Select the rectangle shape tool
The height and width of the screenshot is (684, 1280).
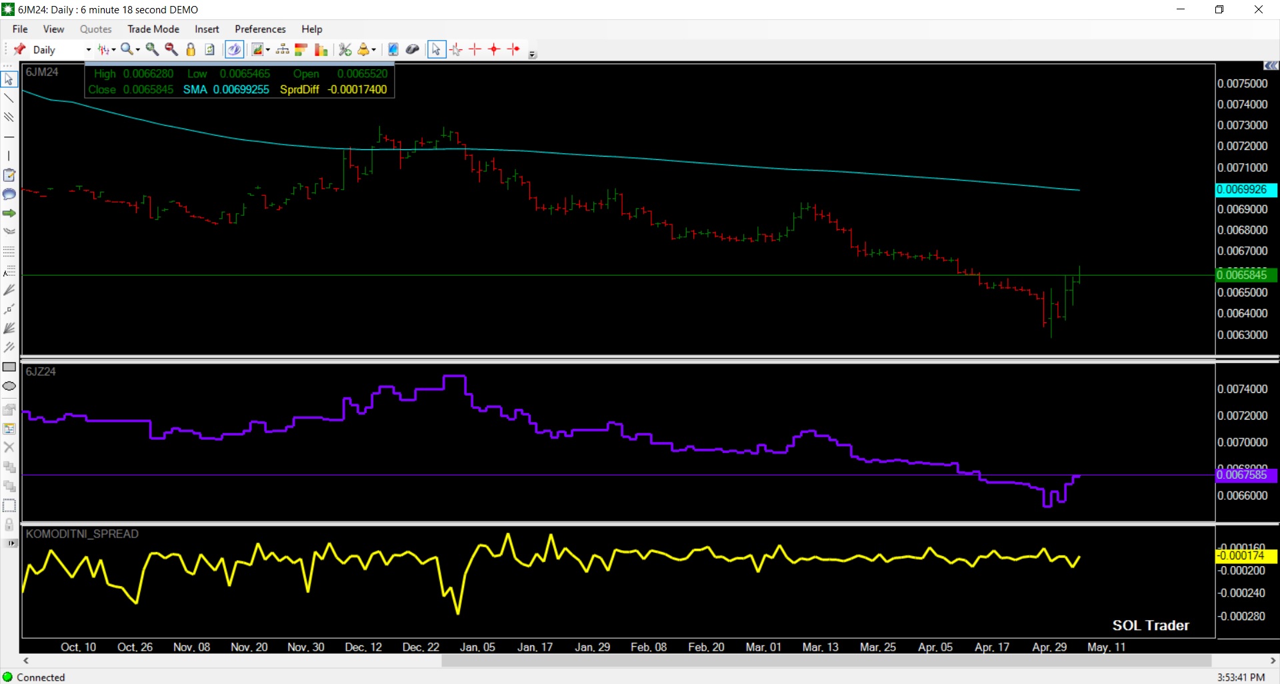click(9, 367)
